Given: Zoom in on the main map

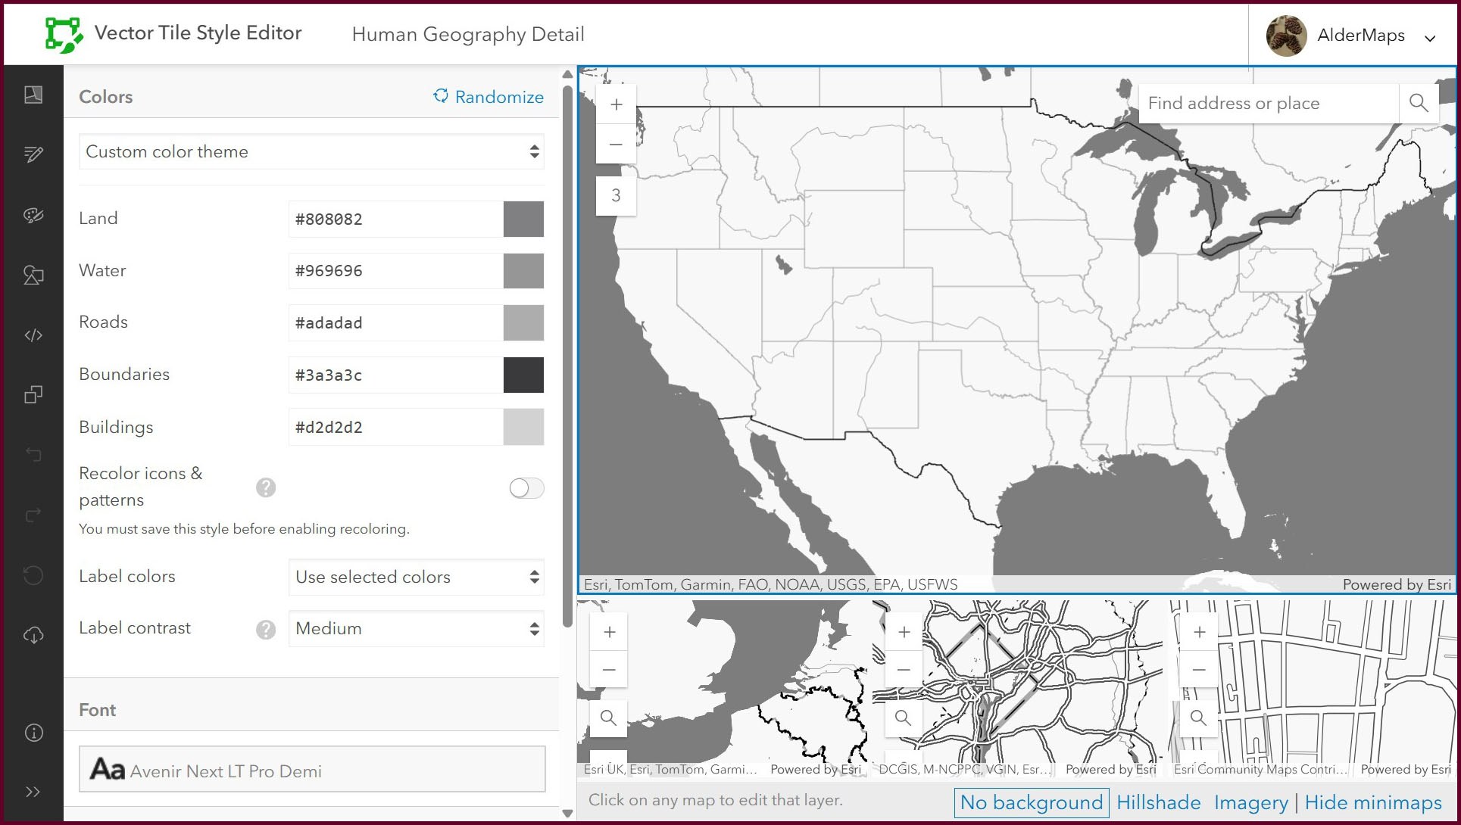Looking at the screenshot, I should coord(616,104).
